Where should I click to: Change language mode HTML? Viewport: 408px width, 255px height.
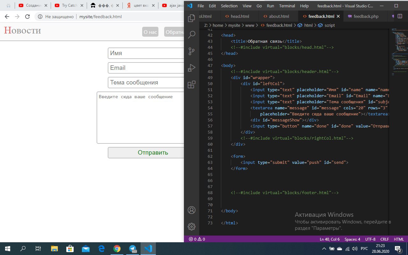[x=399, y=239]
